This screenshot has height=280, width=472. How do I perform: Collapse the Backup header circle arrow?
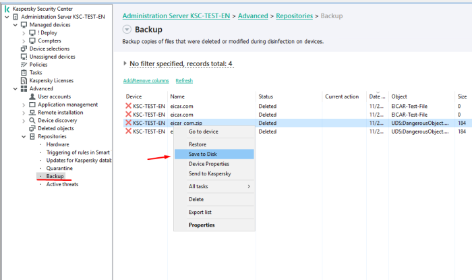[x=127, y=30]
